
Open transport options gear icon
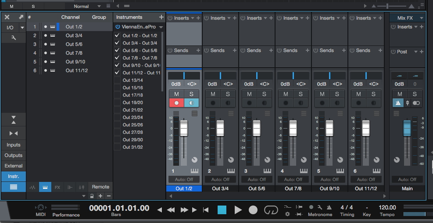[287, 214]
